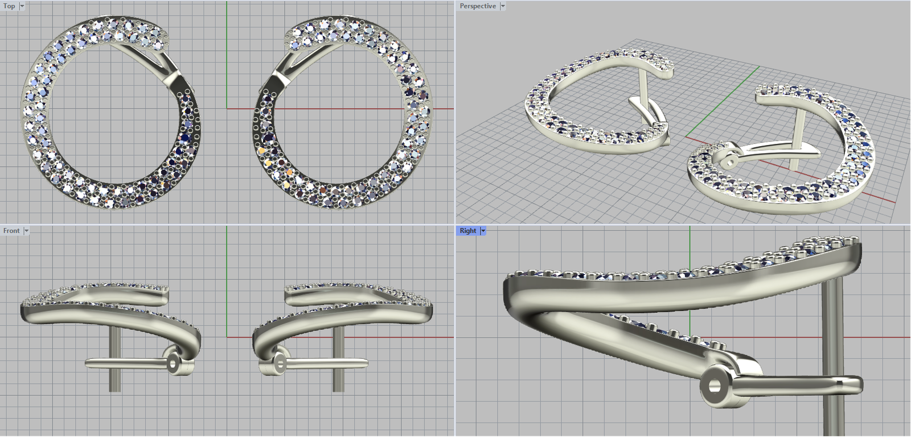Select the Front viewport title label
The height and width of the screenshot is (439, 911).
[11, 231]
